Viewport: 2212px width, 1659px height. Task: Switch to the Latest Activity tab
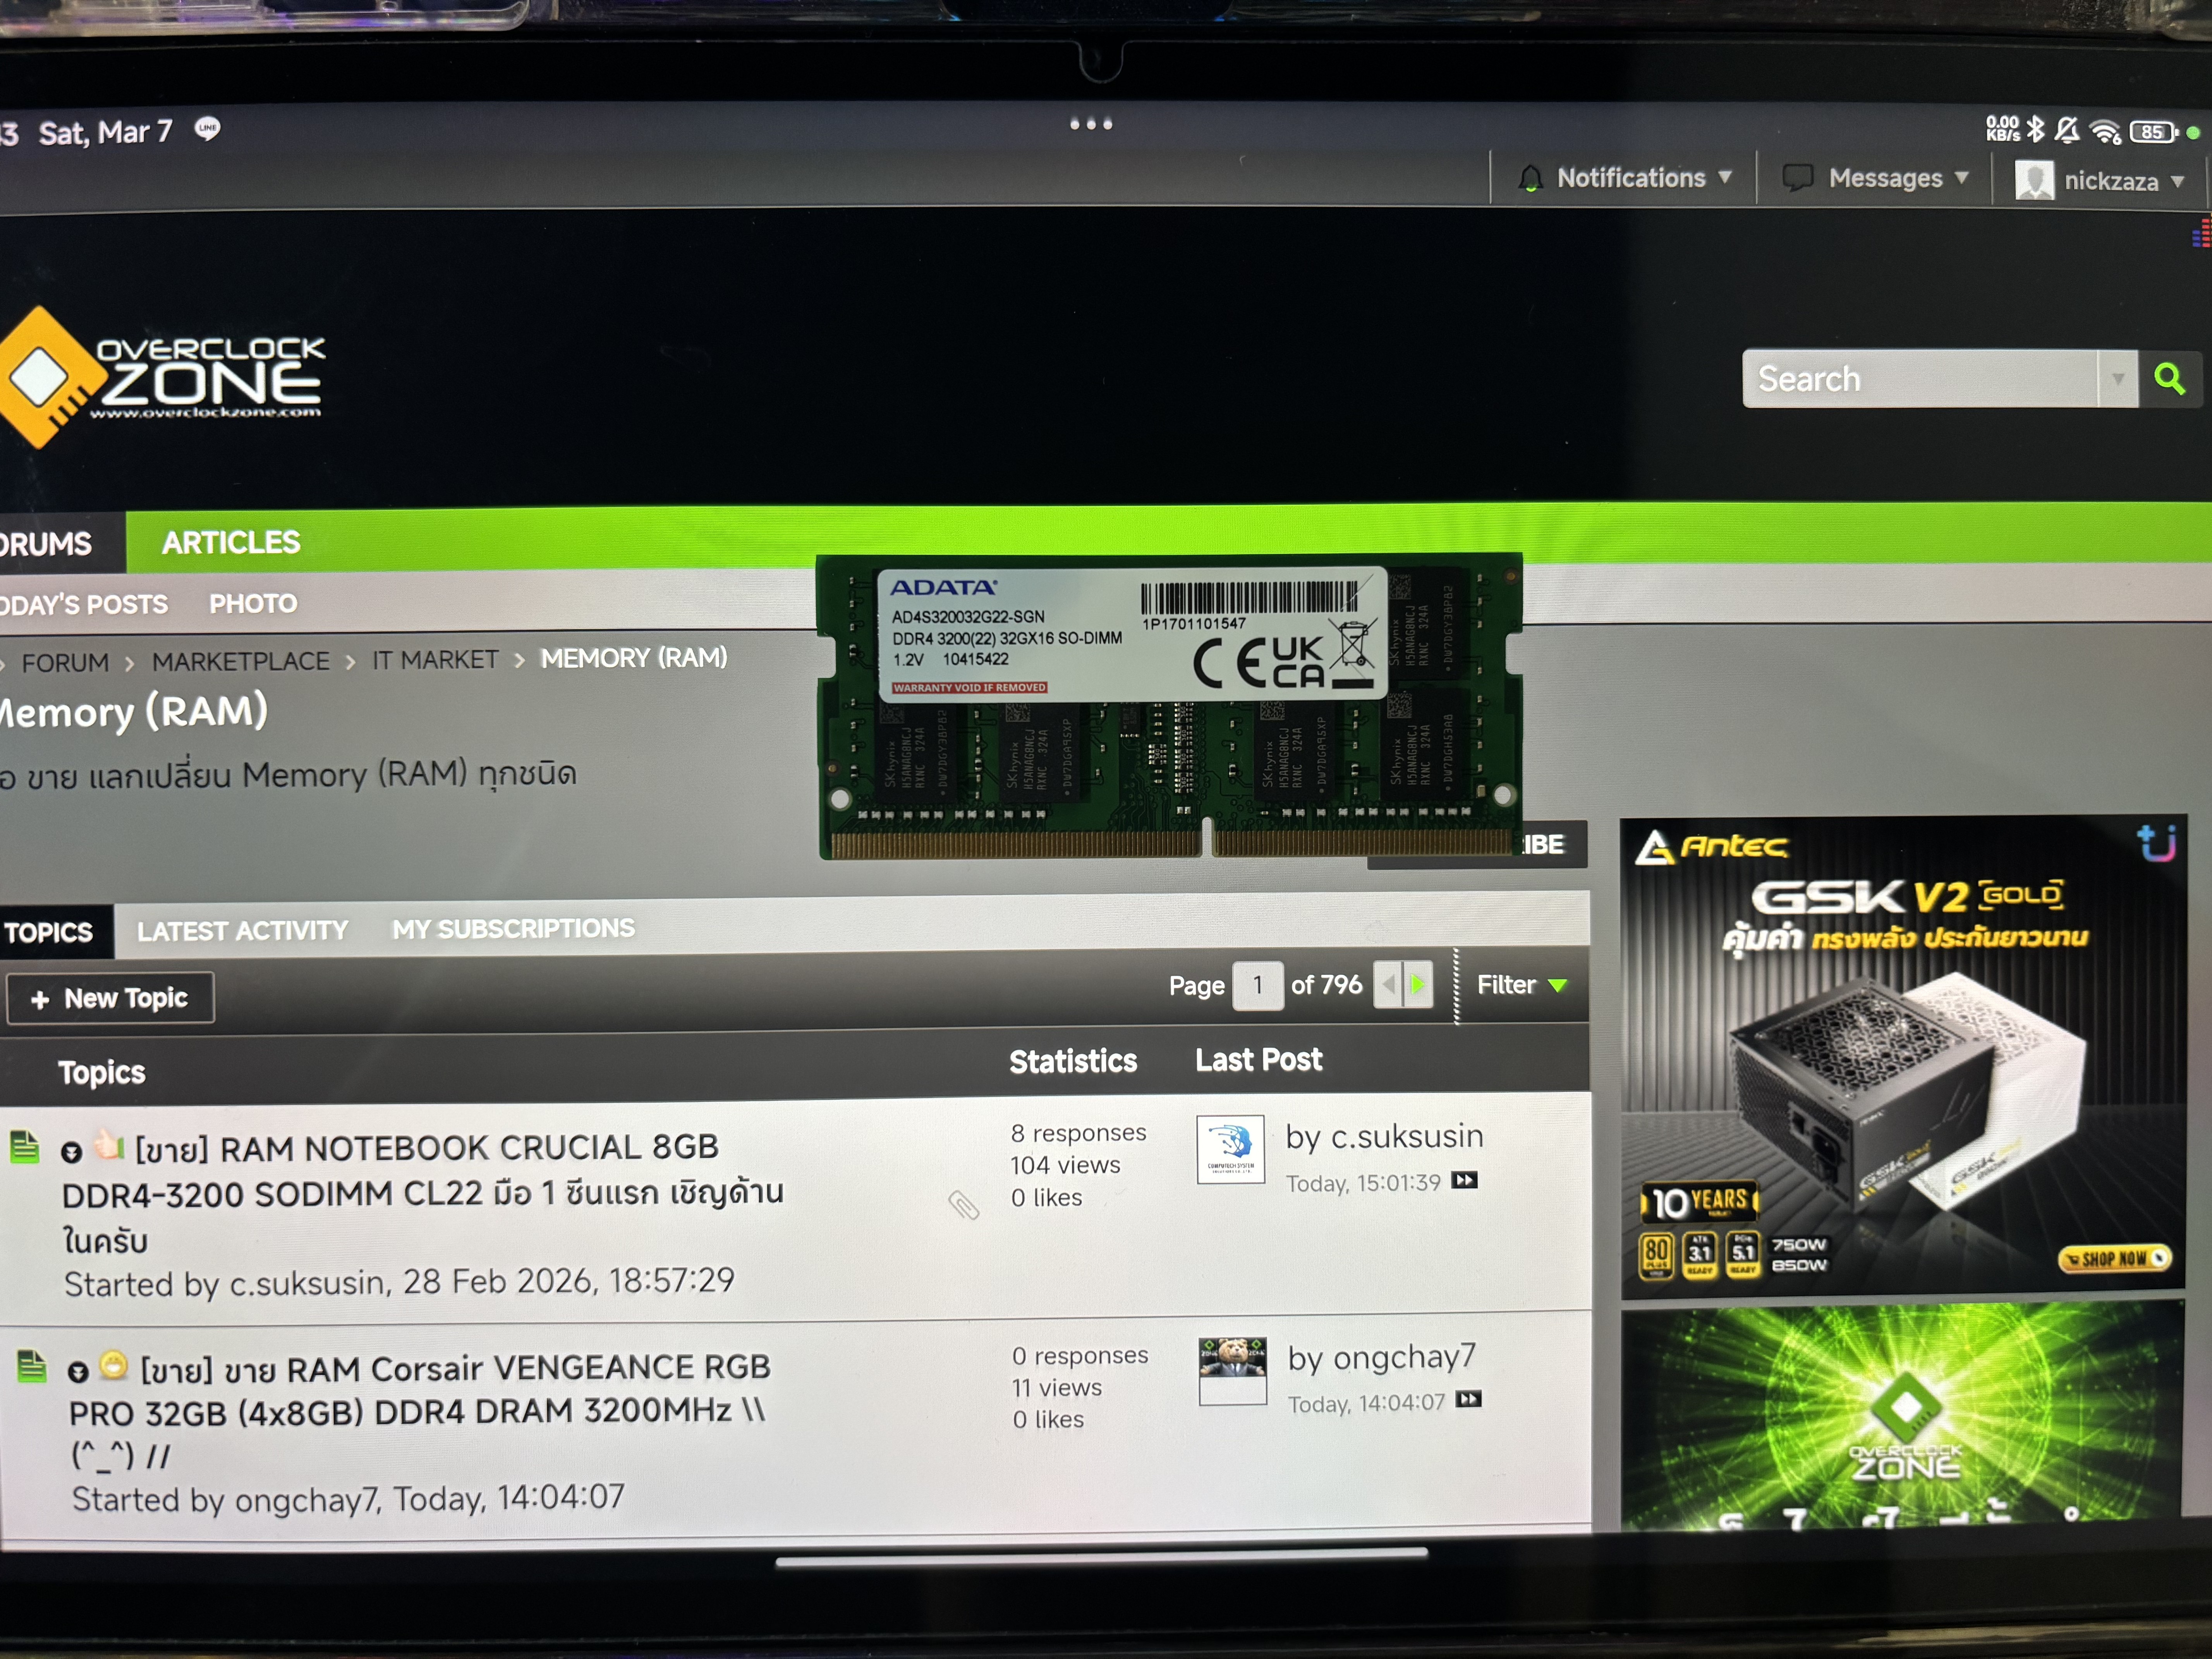point(242,931)
